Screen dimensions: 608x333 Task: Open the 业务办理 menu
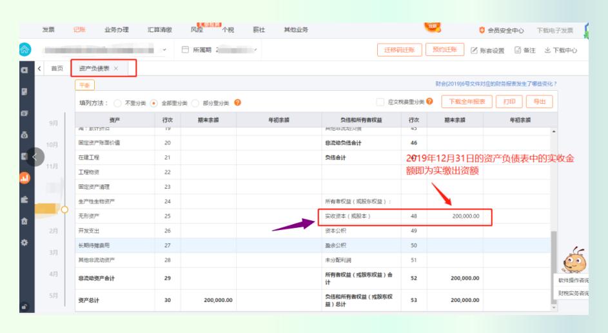pyautogui.click(x=116, y=30)
